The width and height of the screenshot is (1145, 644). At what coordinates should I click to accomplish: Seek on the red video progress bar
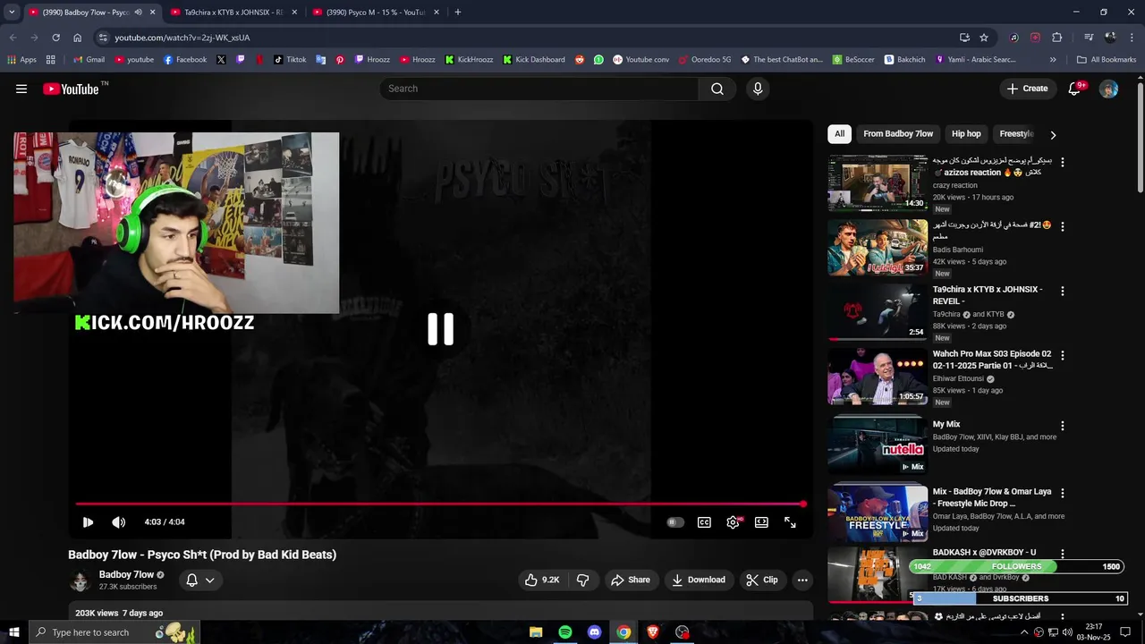440,504
